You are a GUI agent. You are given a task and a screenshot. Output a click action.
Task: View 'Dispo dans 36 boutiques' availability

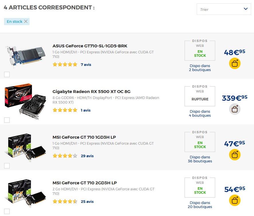[x=200, y=159]
